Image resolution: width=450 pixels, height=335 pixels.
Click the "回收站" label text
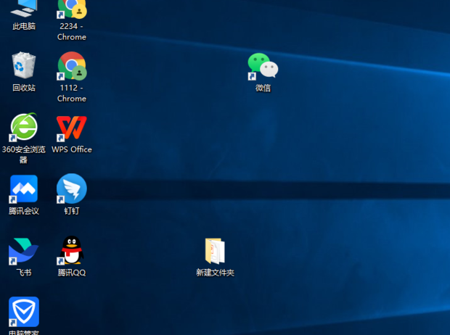tap(24, 88)
